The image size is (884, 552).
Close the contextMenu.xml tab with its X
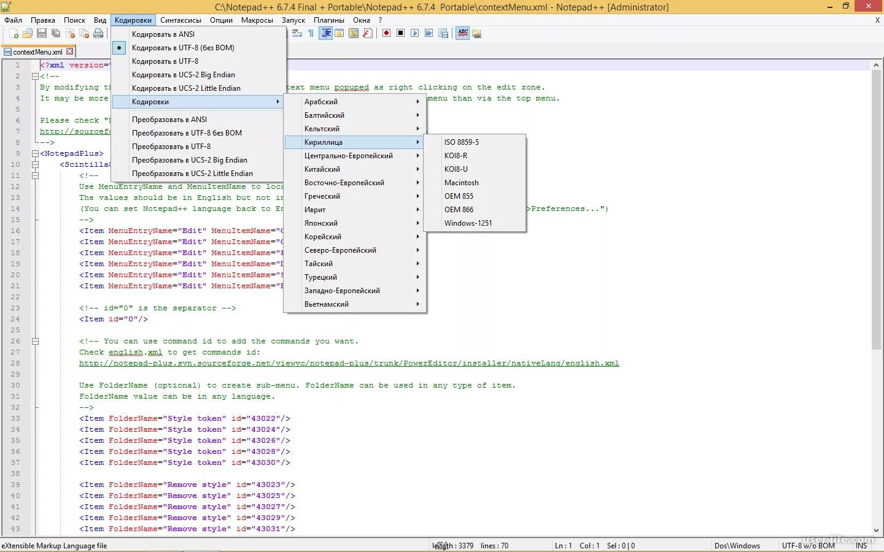click(x=69, y=52)
